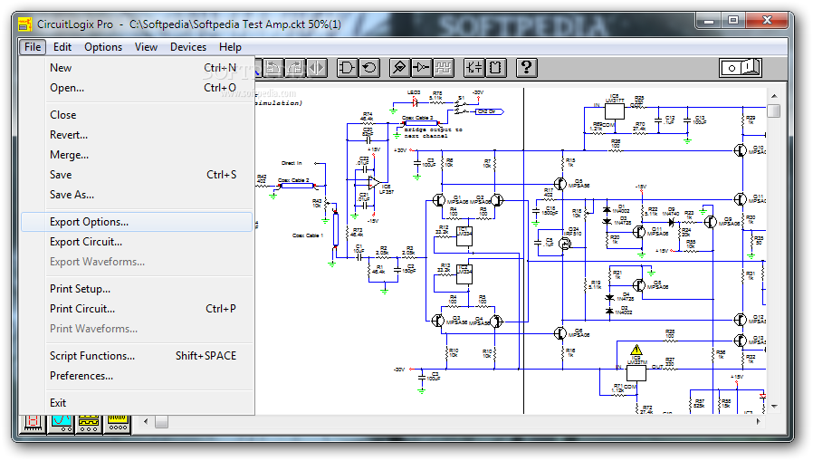Open the seven-segment display instrument
This screenshot has width=813, height=461.
click(x=33, y=423)
